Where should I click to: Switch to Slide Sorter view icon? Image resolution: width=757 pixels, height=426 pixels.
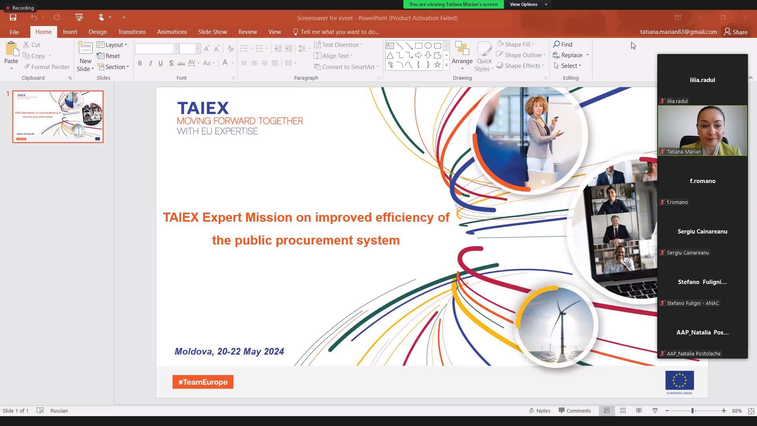tap(623, 411)
